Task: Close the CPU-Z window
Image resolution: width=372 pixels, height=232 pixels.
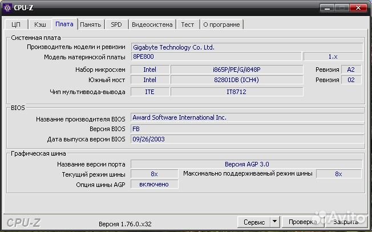Action: (x=358, y=8)
